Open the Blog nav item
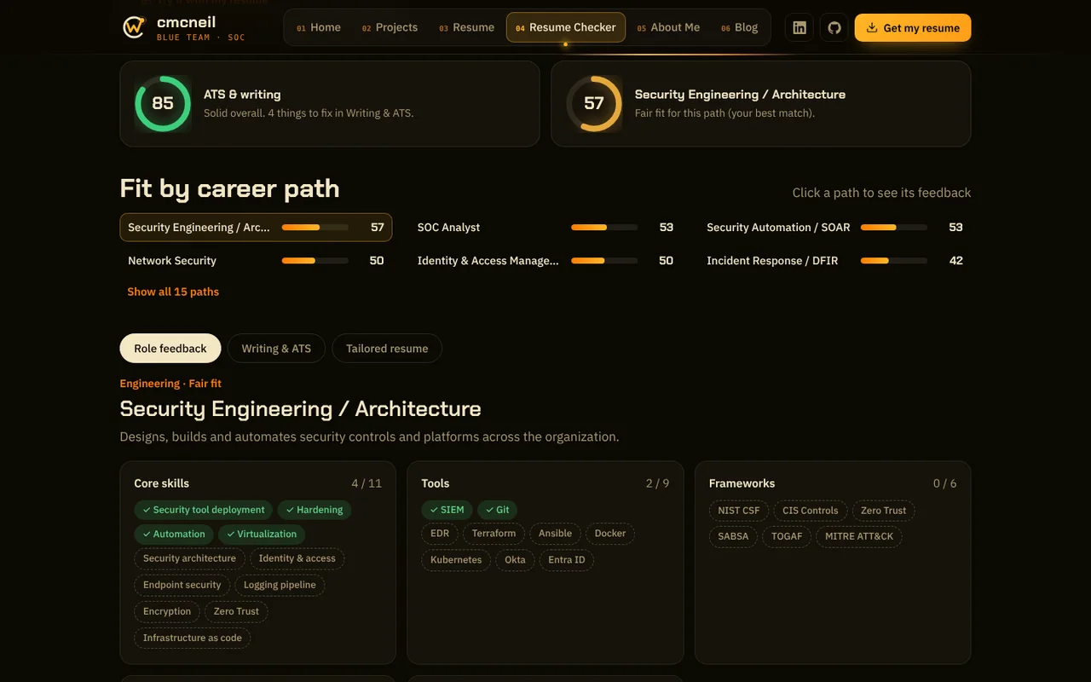The height and width of the screenshot is (682, 1091). [740, 27]
